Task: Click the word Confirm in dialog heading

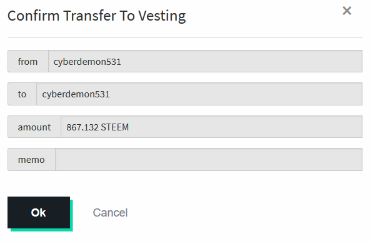Action: click(34, 16)
